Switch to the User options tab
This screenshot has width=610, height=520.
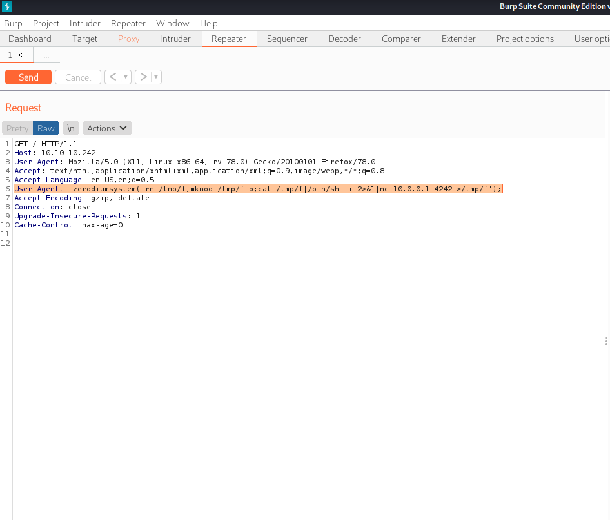click(x=591, y=39)
